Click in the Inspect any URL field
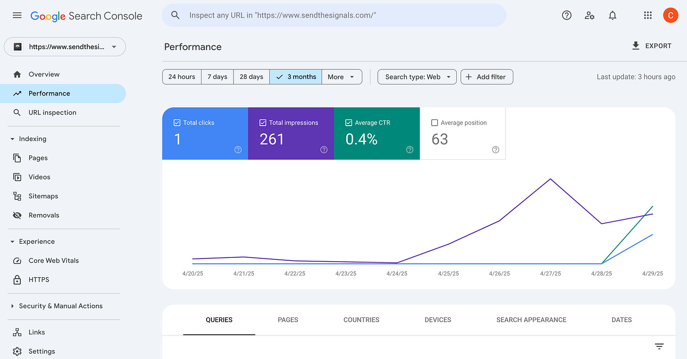 coord(334,15)
